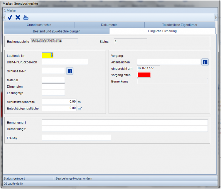Click the Buchungsstelle field
The image size is (221, 189).
pos(54,41)
